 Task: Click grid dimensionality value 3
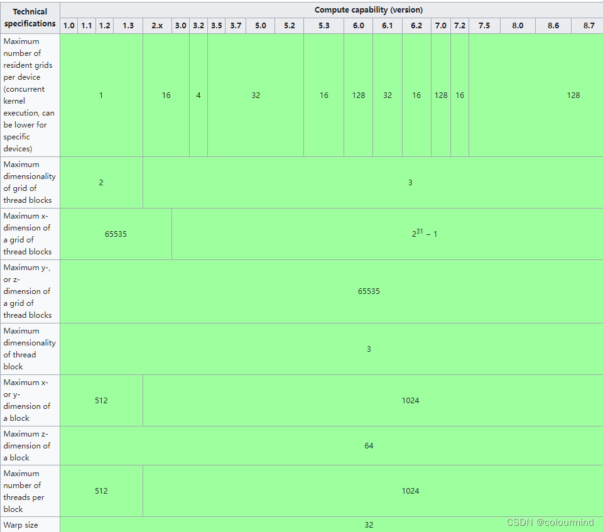tap(410, 182)
